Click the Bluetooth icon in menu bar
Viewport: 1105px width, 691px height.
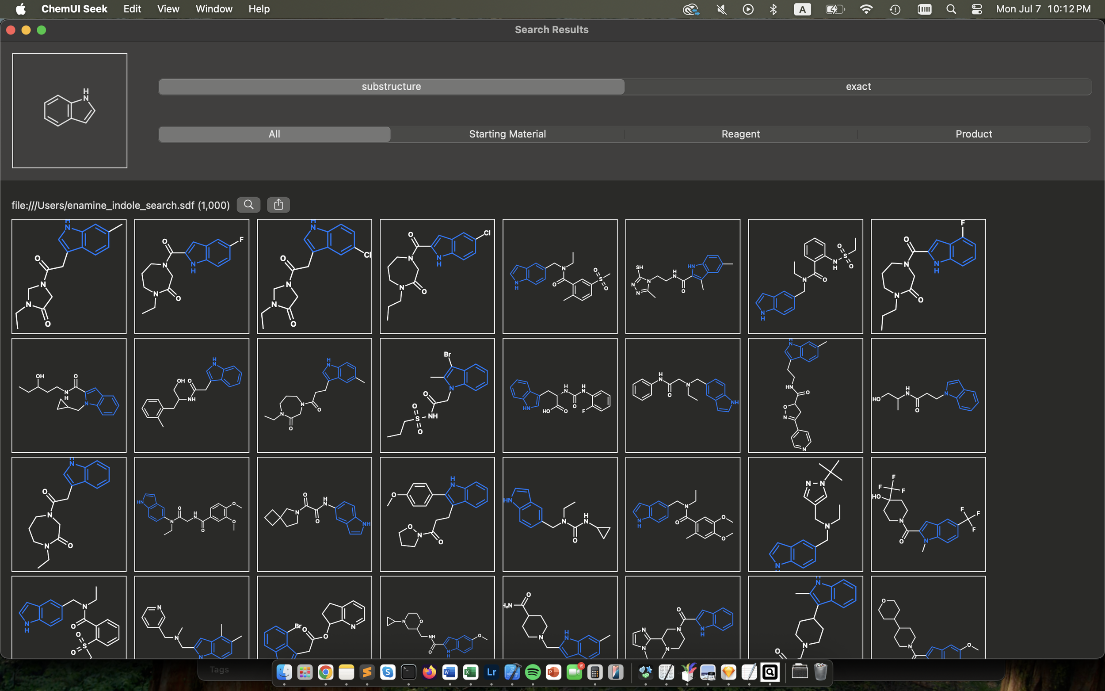(773, 9)
